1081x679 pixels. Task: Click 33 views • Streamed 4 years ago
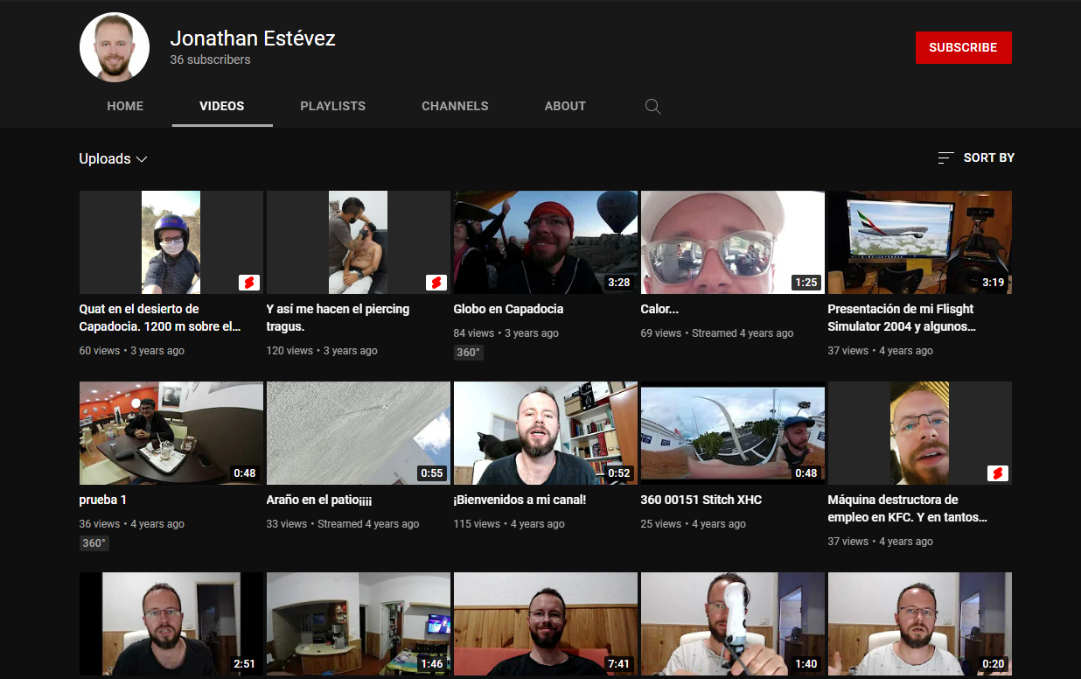pos(343,524)
